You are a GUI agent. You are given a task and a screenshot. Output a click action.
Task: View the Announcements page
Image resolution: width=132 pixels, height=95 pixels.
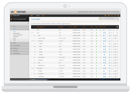pyautogui.click(x=109, y=57)
